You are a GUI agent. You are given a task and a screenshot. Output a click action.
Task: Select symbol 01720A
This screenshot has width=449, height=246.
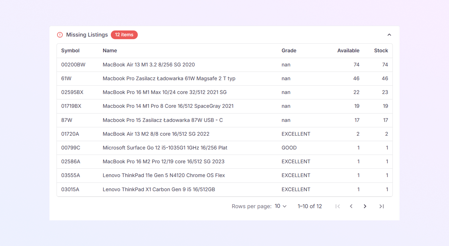click(x=70, y=134)
